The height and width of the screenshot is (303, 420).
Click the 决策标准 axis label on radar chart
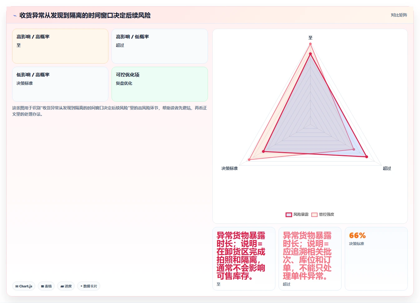pyautogui.click(x=230, y=168)
